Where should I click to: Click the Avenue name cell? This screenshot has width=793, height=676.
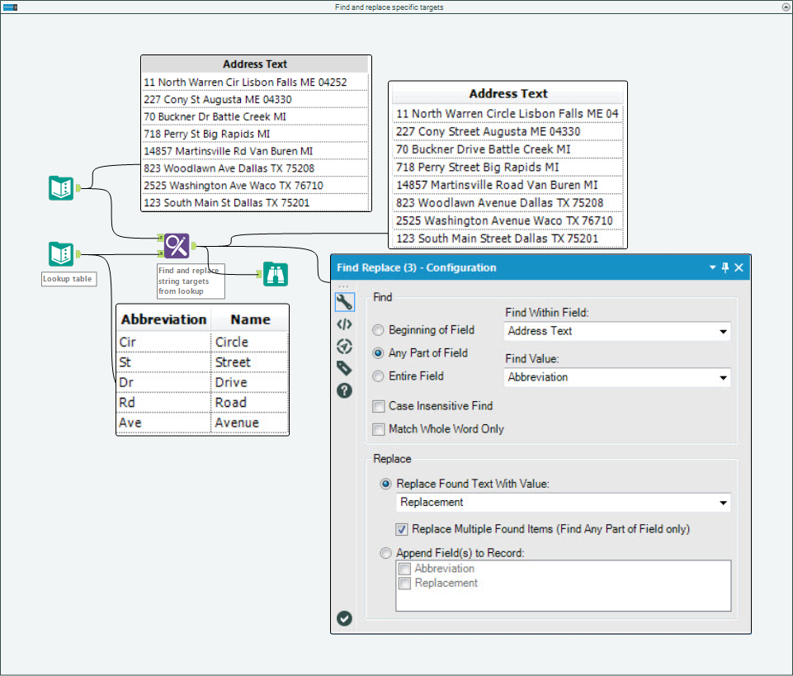[250, 423]
